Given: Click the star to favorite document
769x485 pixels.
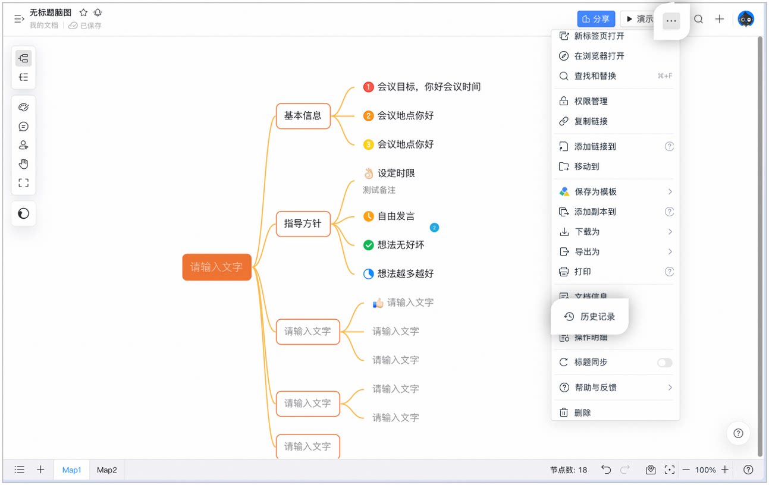Looking at the screenshot, I should tap(83, 12).
